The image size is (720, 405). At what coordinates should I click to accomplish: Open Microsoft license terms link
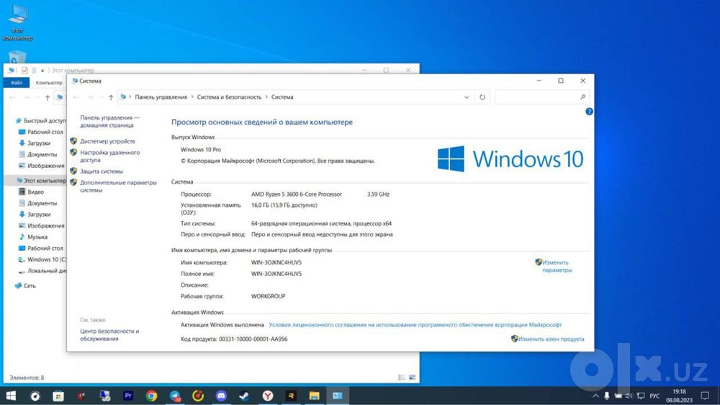[x=415, y=324]
